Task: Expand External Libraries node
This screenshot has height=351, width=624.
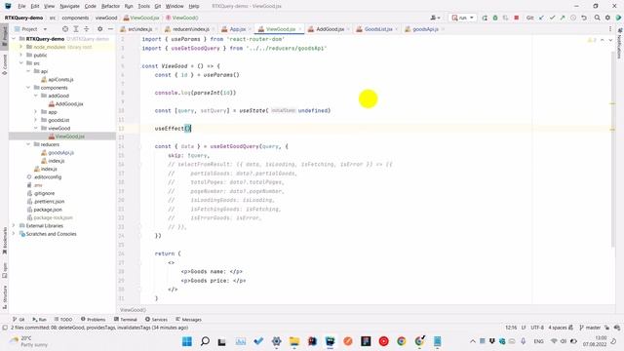Action: (15, 225)
